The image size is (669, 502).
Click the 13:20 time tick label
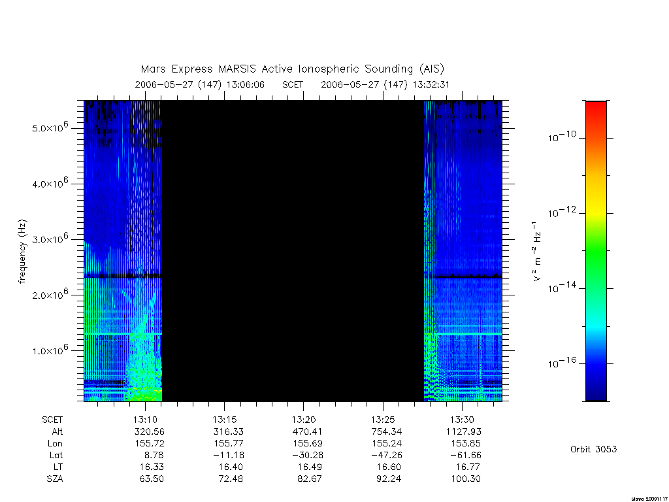(x=304, y=420)
